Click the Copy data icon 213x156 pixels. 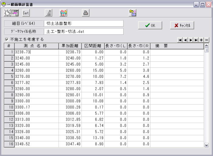[15, 13]
